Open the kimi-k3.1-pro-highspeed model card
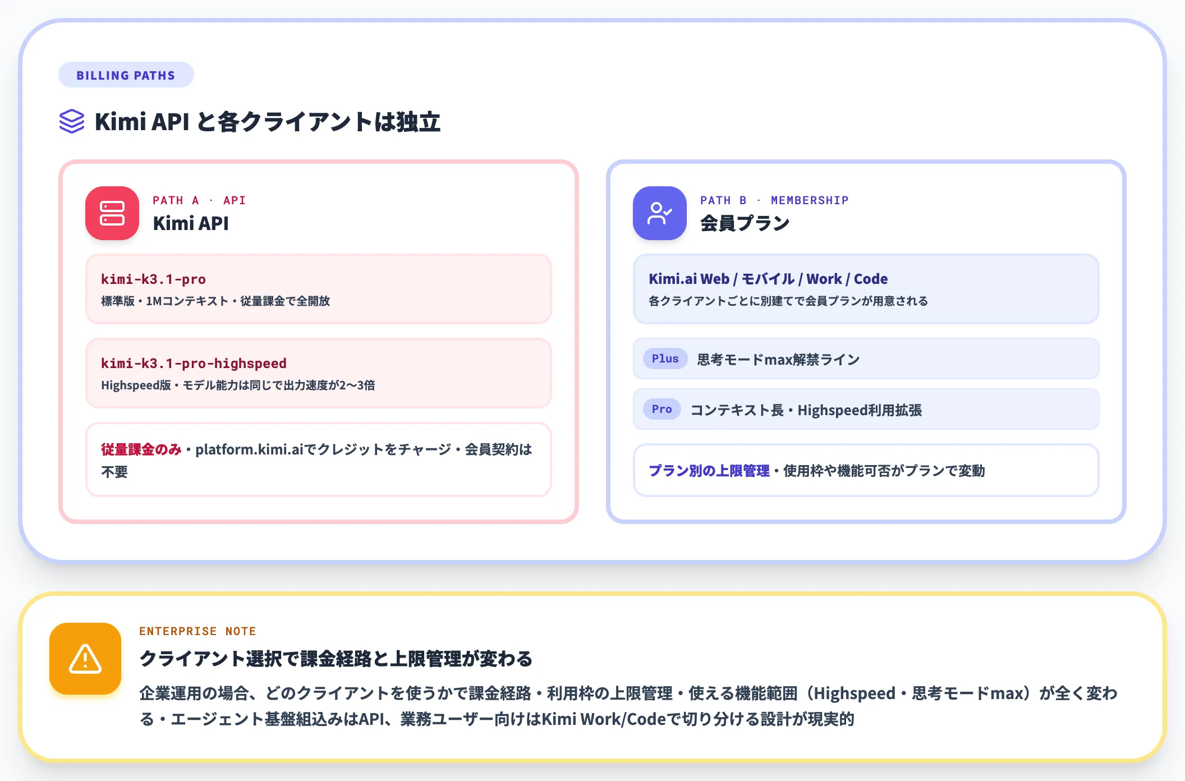The image size is (1185, 781). click(319, 373)
